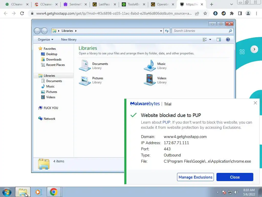Expand view options dropdown arrow
This screenshot has height=197, width=262.
click(x=210, y=40)
